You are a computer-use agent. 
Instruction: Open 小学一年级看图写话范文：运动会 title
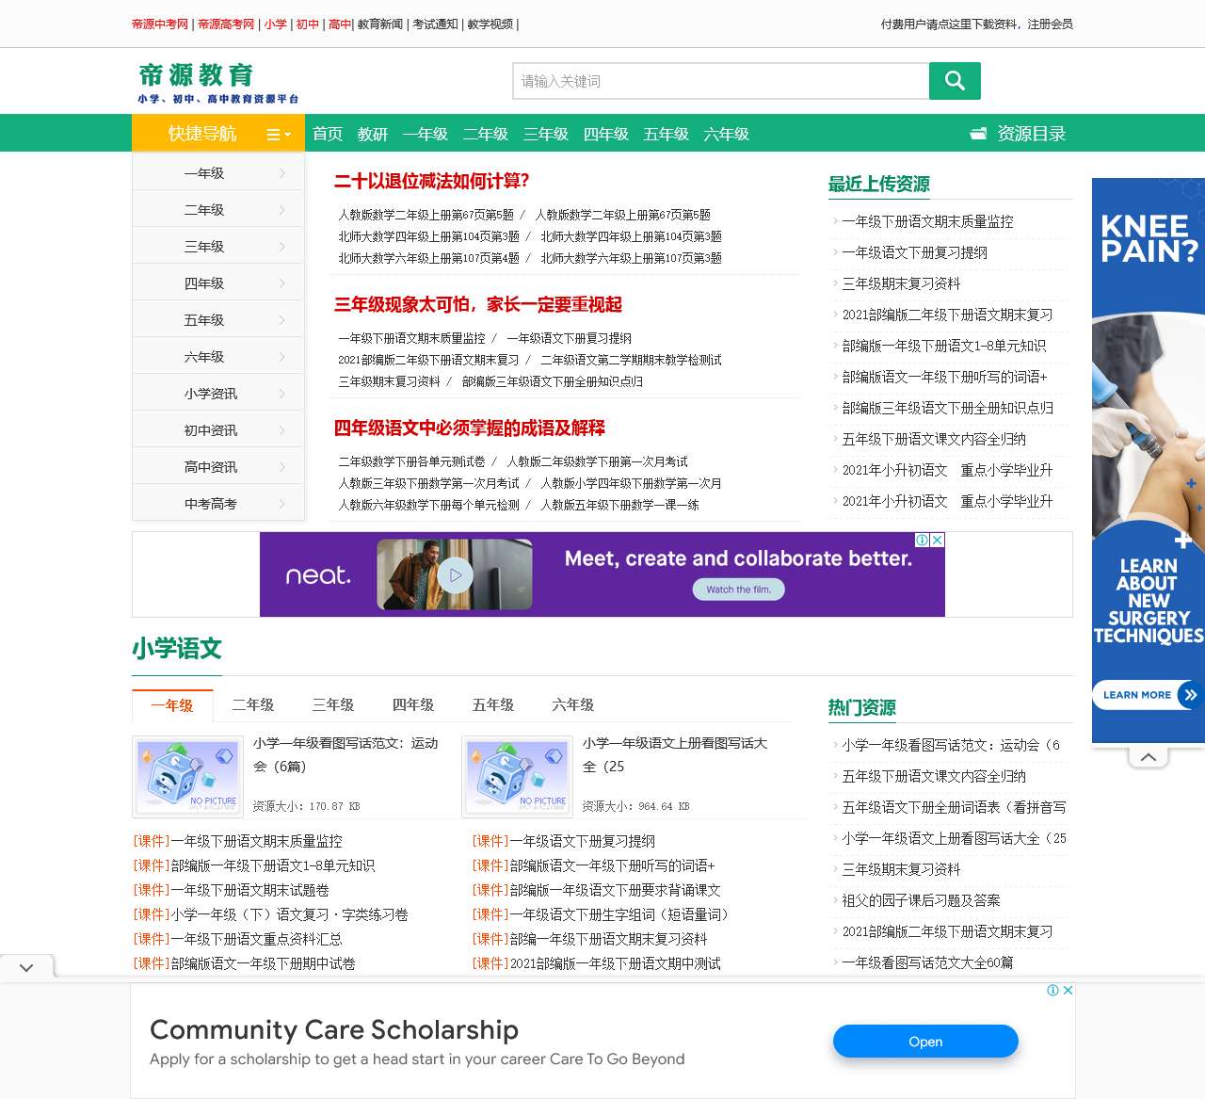click(345, 754)
